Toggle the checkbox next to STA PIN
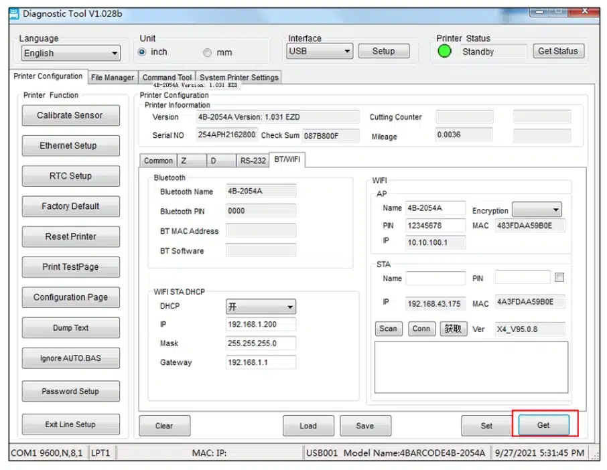 point(559,277)
